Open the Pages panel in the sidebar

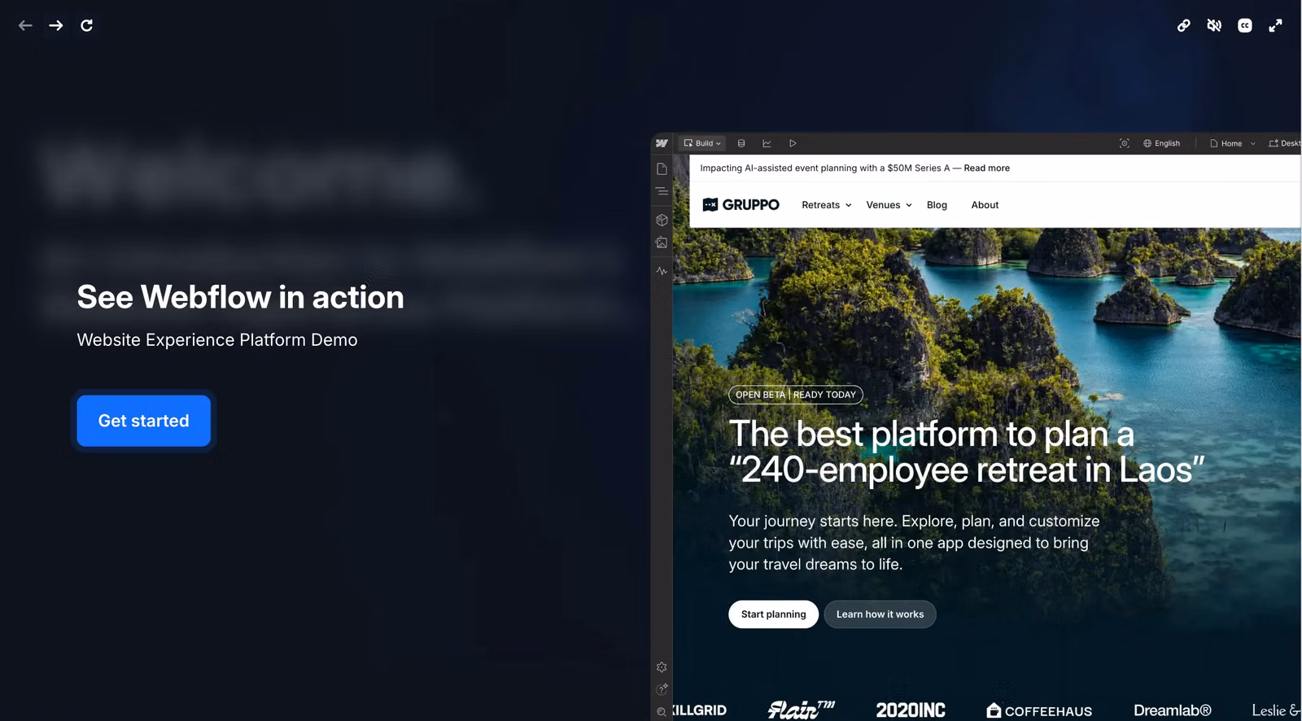click(662, 169)
